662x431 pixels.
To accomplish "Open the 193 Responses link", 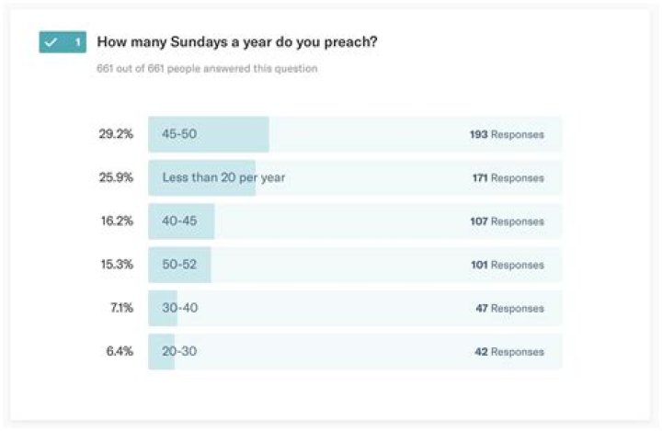I will 507,134.
